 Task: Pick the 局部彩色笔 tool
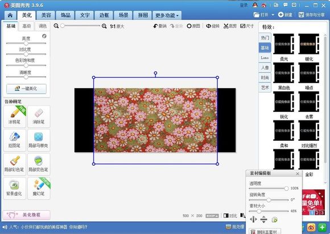[15, 164]
